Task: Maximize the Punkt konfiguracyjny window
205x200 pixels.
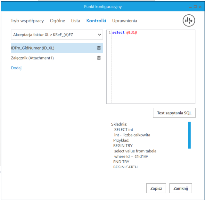Action: (x=195, y=6)
